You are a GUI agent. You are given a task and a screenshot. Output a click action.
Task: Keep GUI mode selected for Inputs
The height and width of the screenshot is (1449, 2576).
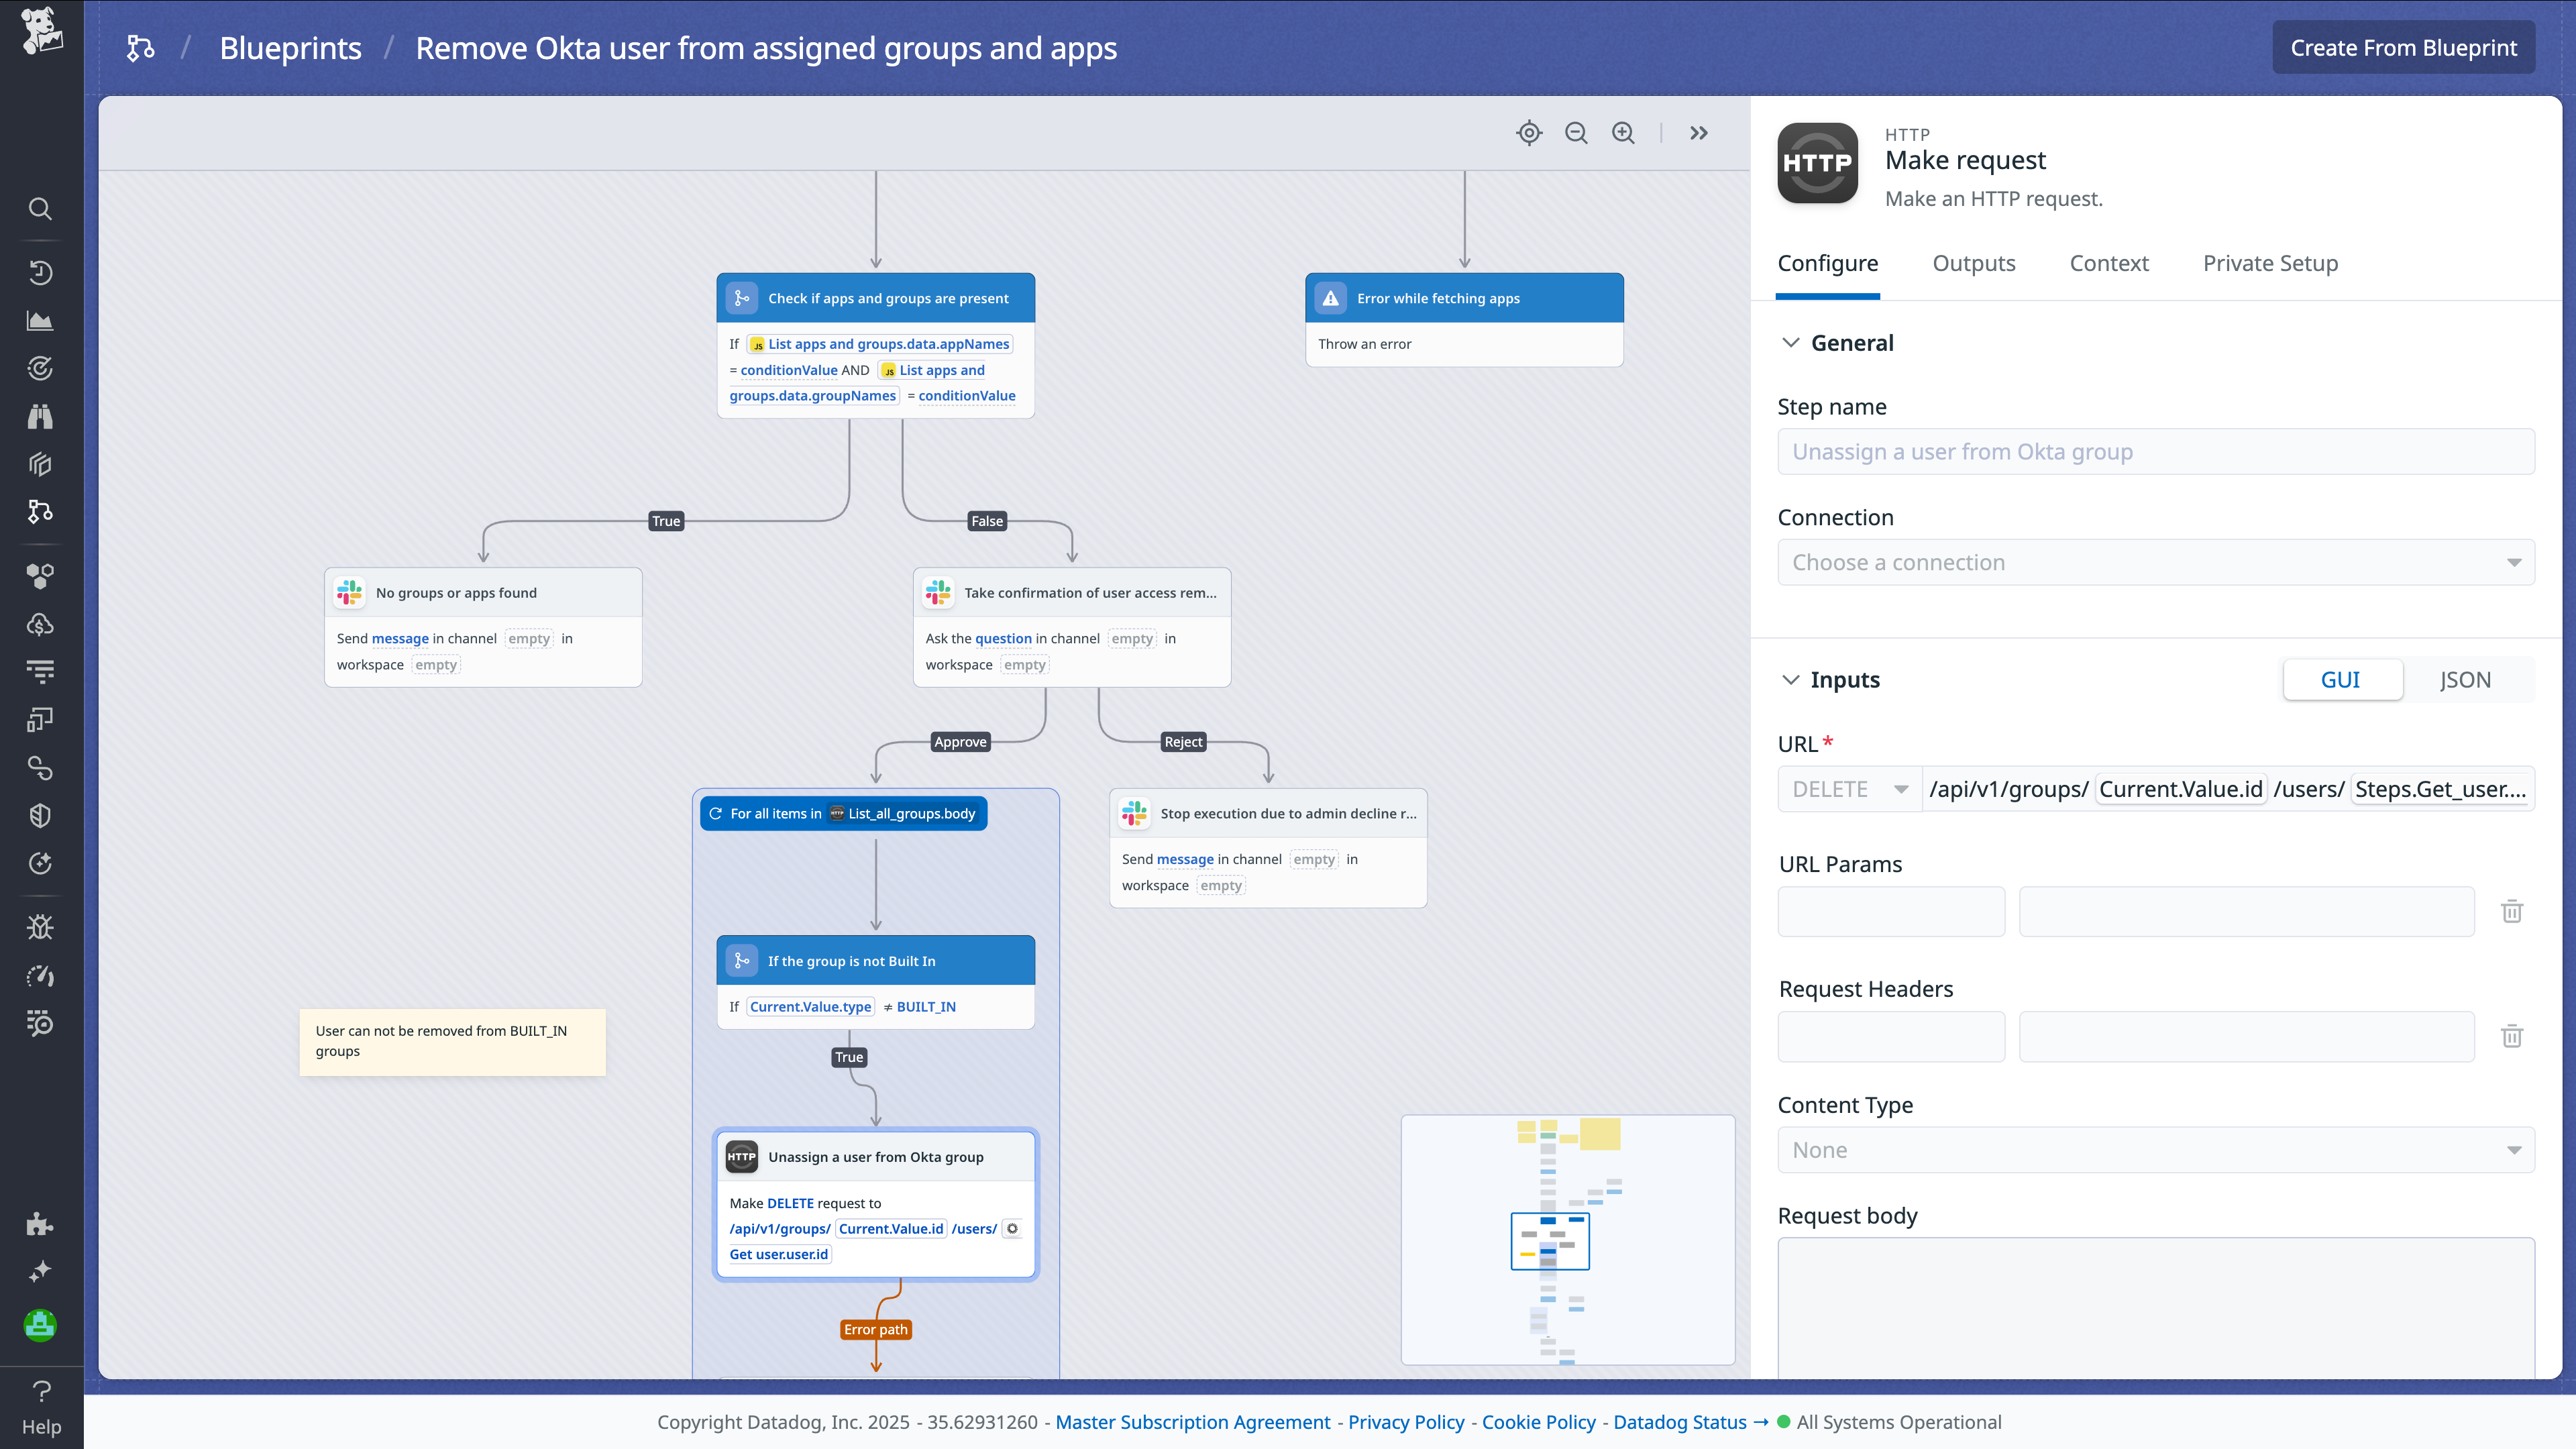tap(2342, 679)
